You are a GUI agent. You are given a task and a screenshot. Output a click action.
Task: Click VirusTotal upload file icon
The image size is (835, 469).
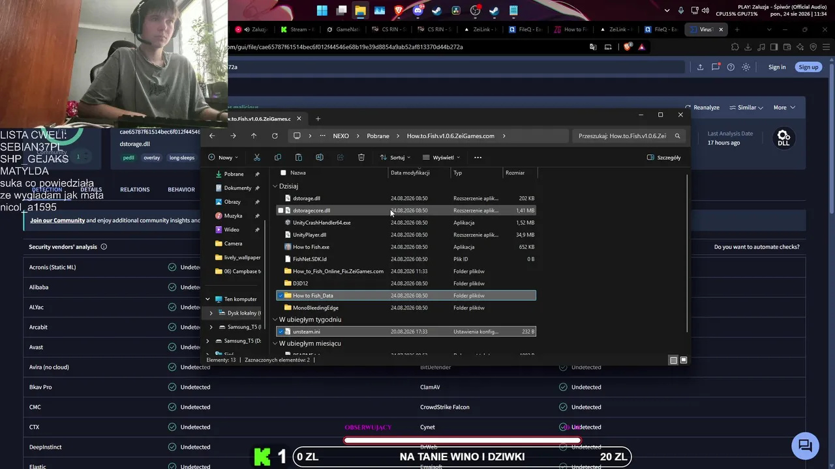click(700, 67)
